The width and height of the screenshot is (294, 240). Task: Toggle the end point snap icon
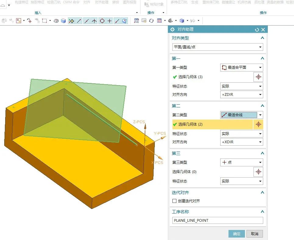[x=79, y=21]
